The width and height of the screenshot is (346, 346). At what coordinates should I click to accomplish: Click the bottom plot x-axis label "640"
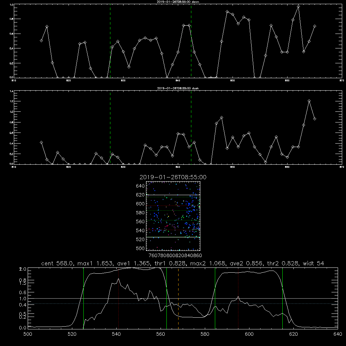click(338, 334)
